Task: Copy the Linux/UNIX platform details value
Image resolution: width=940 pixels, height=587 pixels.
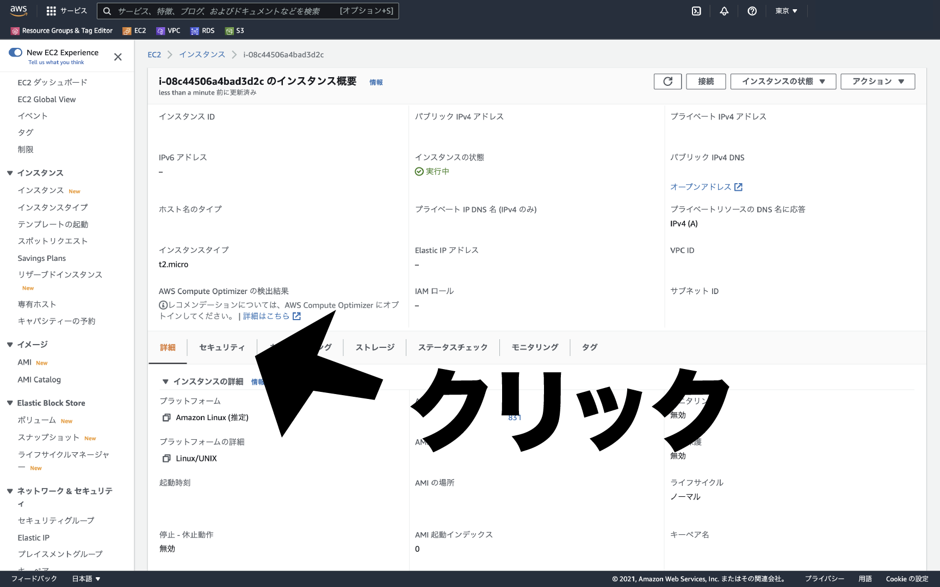Action: point(166,459)
